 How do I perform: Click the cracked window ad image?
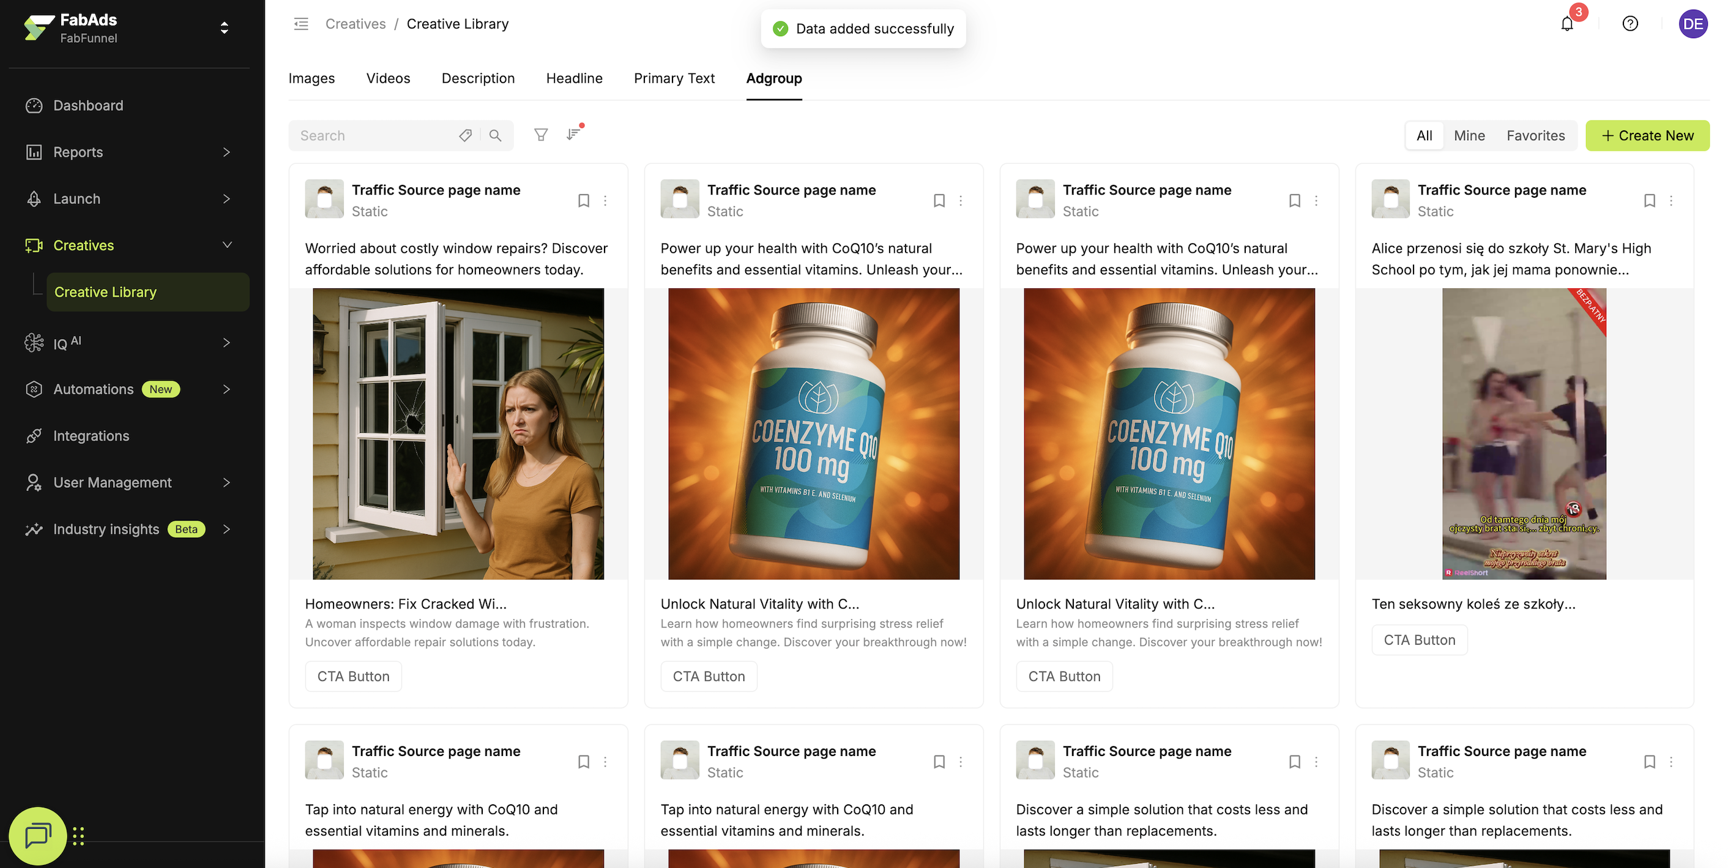tap(458, 433)
